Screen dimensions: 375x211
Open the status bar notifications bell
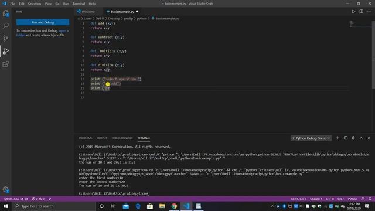(370, 199)
